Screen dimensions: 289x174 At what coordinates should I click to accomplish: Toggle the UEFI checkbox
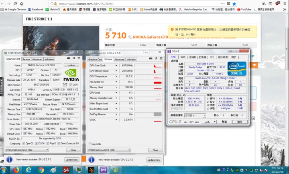[71, 85]
